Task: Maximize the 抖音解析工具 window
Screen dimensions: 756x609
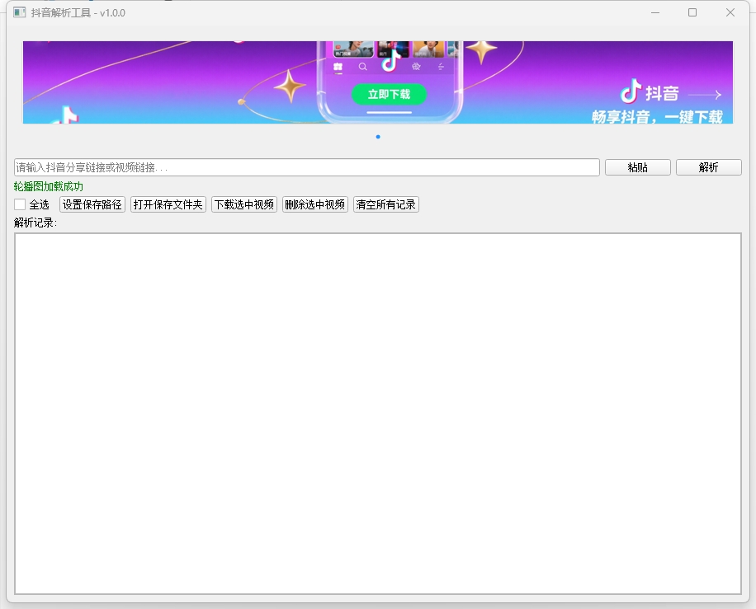Action: coord(692,12)
